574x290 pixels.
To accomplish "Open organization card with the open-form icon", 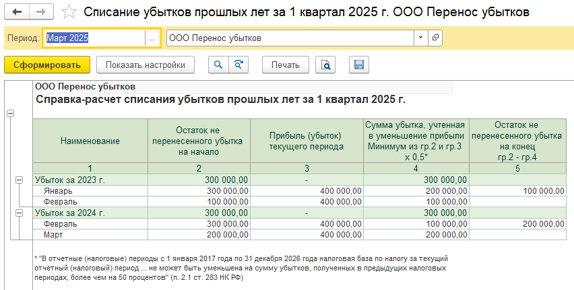I will (435, 38).
